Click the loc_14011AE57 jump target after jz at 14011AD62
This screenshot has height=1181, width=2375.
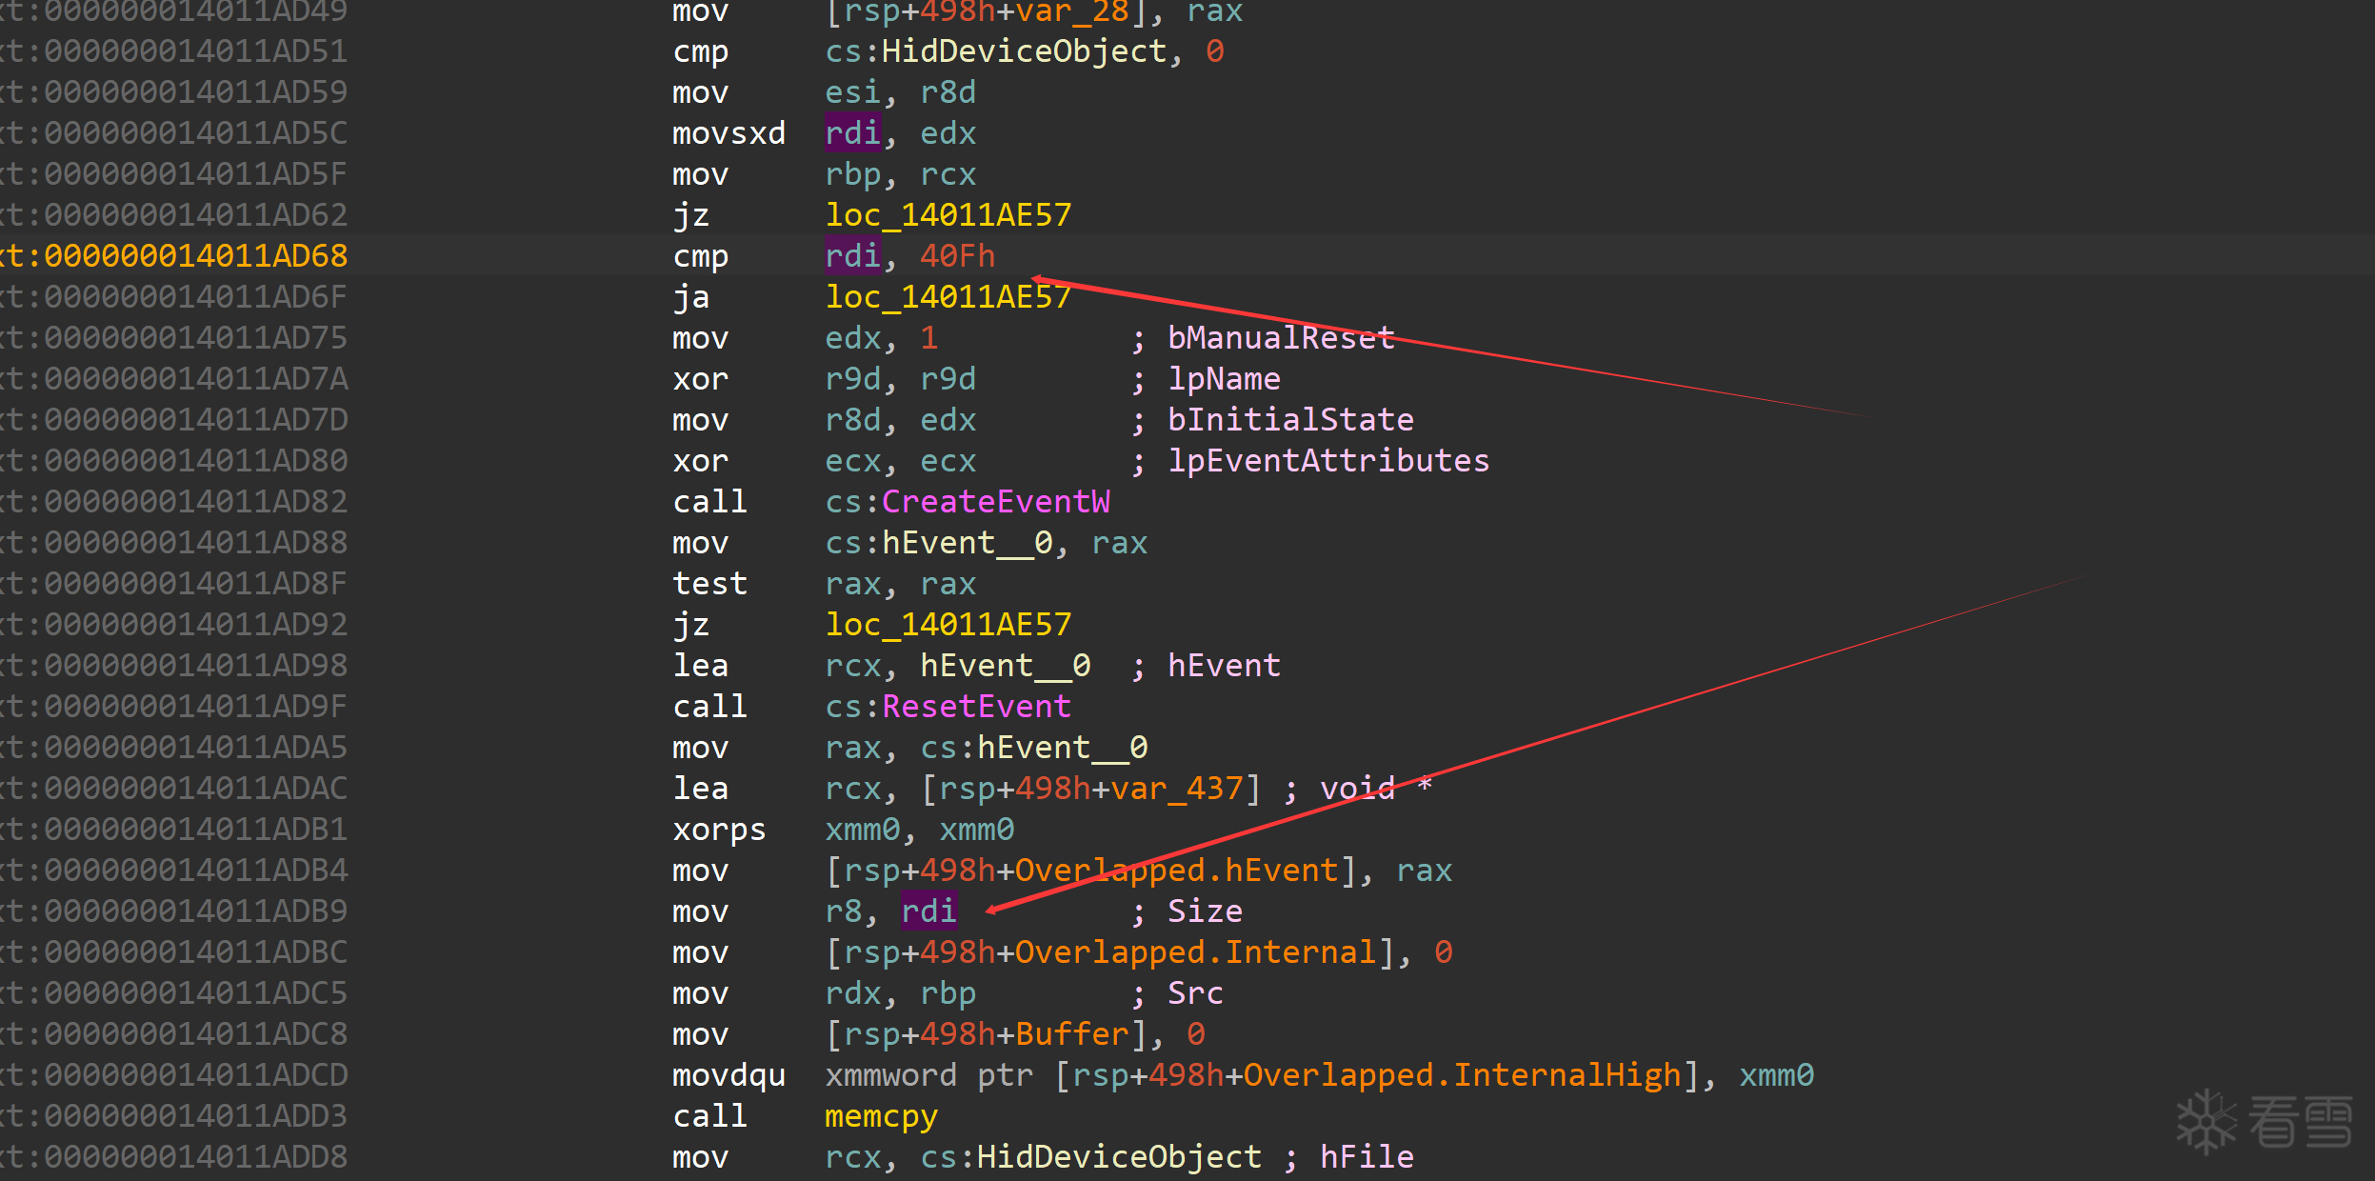click(948, 215)
